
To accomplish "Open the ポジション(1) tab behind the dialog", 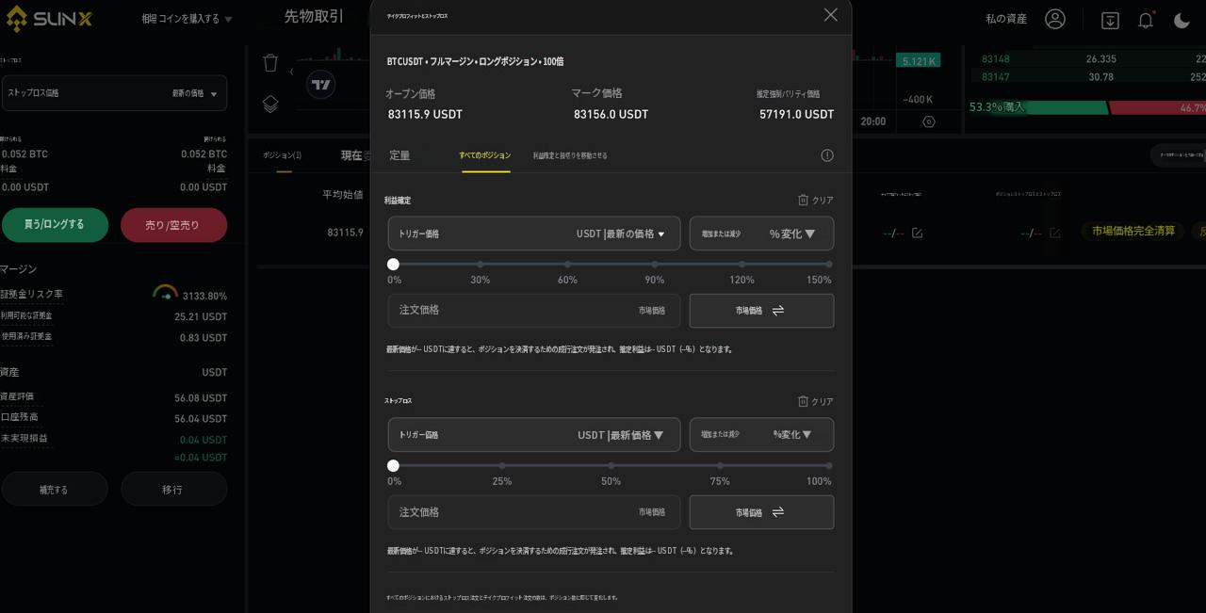I will (x=282, y=155).
